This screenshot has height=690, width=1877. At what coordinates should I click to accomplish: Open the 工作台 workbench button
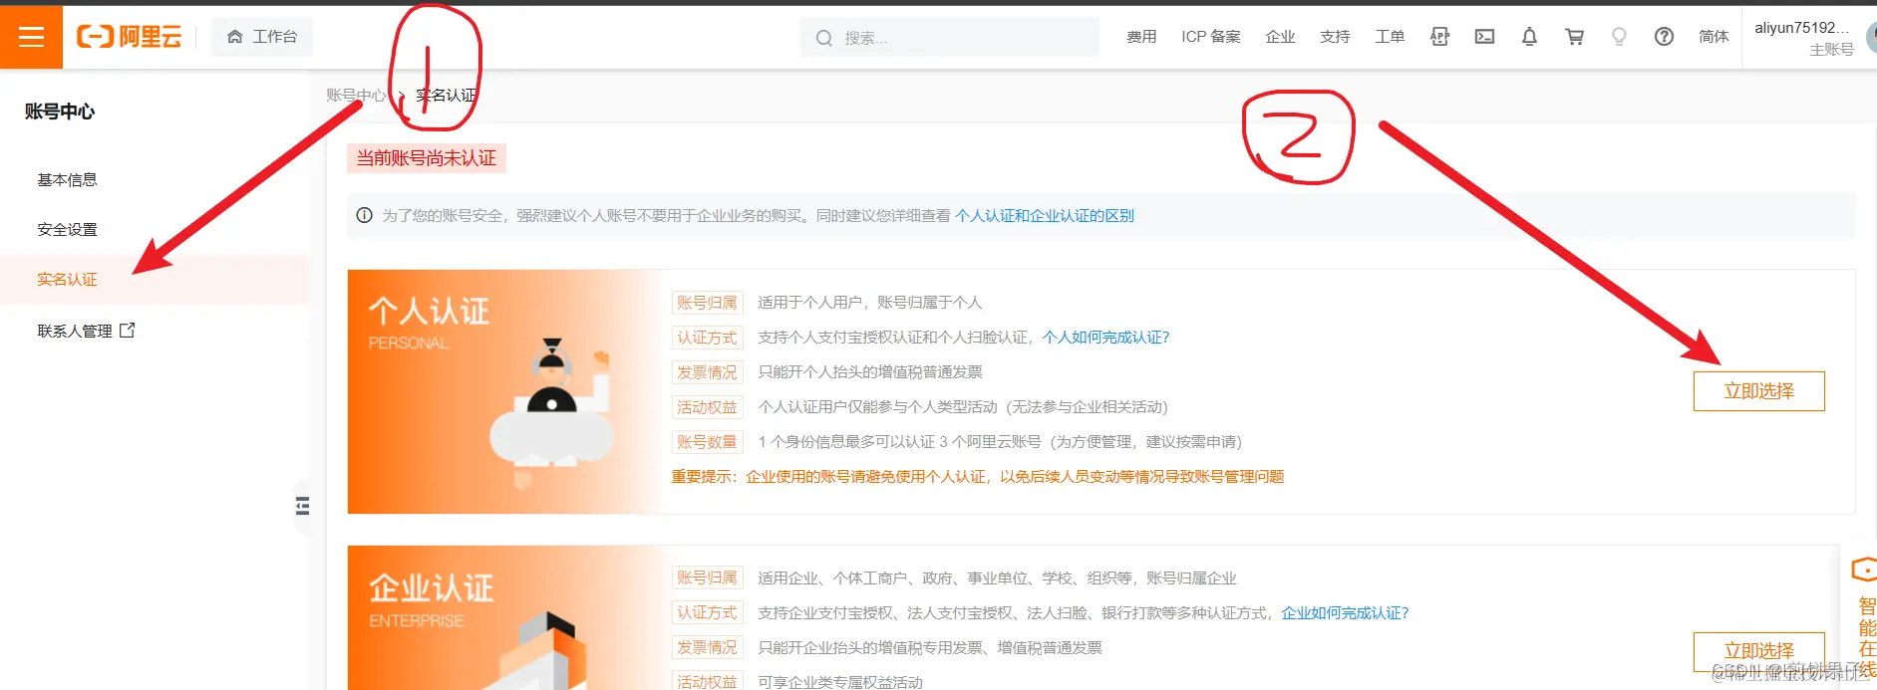coord(262,37)
